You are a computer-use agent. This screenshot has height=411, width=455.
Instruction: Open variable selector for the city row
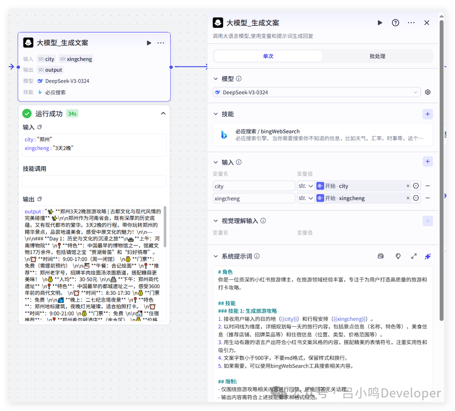point(416,186)
